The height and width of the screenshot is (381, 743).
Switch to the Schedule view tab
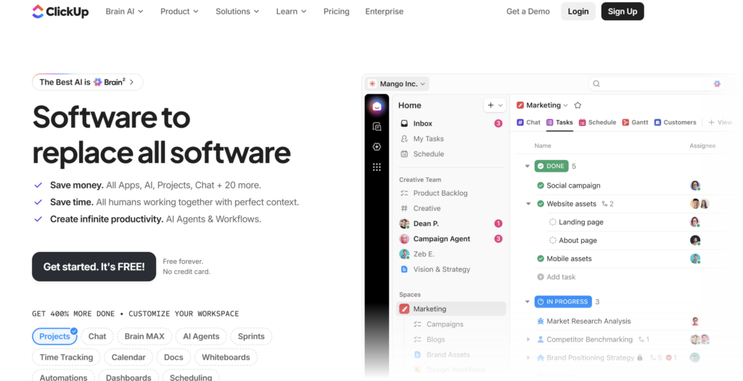pos(598,122)
